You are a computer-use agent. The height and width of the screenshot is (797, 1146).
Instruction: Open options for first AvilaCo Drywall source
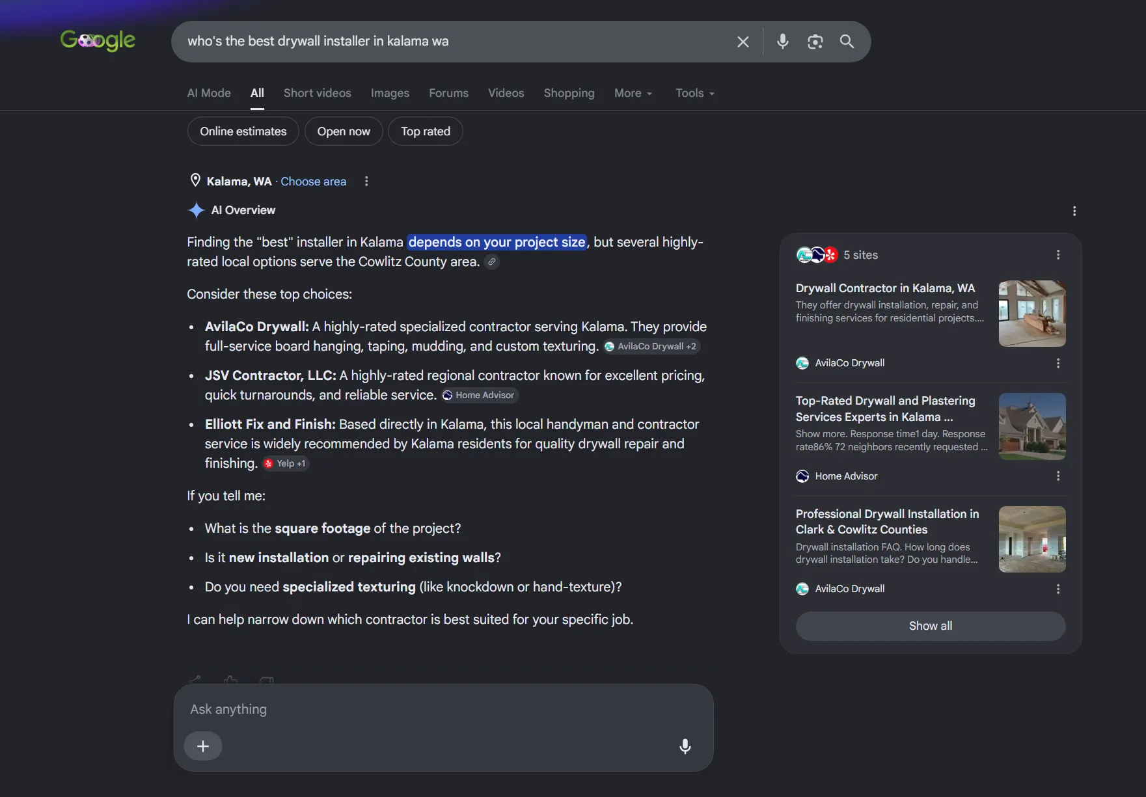tap(1057, 363)
